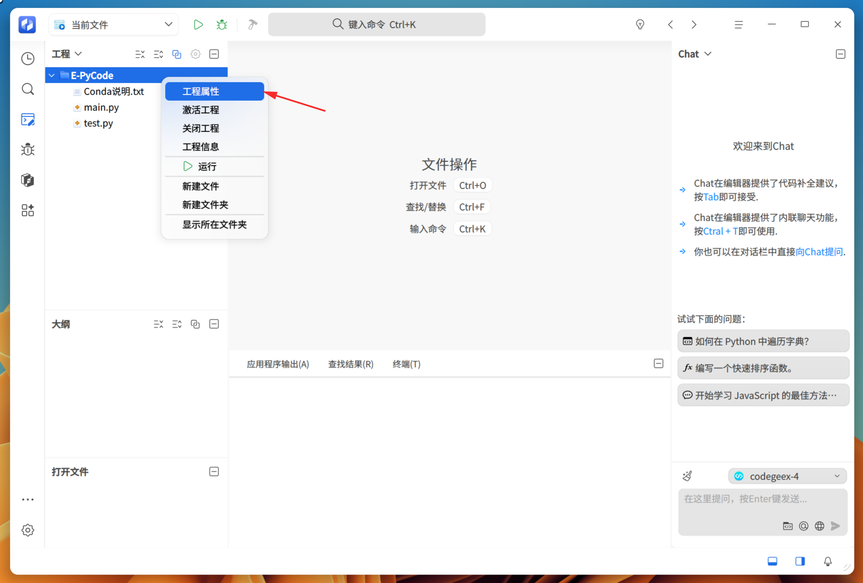Image resolution: width=863 pixels, height=583 pixels.
Task: Click the send arrow in Chat input
Action: 835,526
